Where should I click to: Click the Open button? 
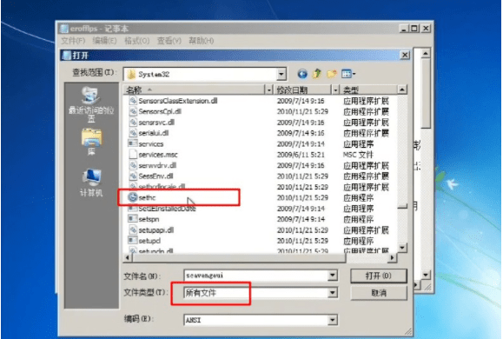379,276
